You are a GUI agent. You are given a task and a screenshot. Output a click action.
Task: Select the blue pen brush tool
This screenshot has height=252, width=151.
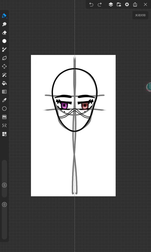(4, 16)
